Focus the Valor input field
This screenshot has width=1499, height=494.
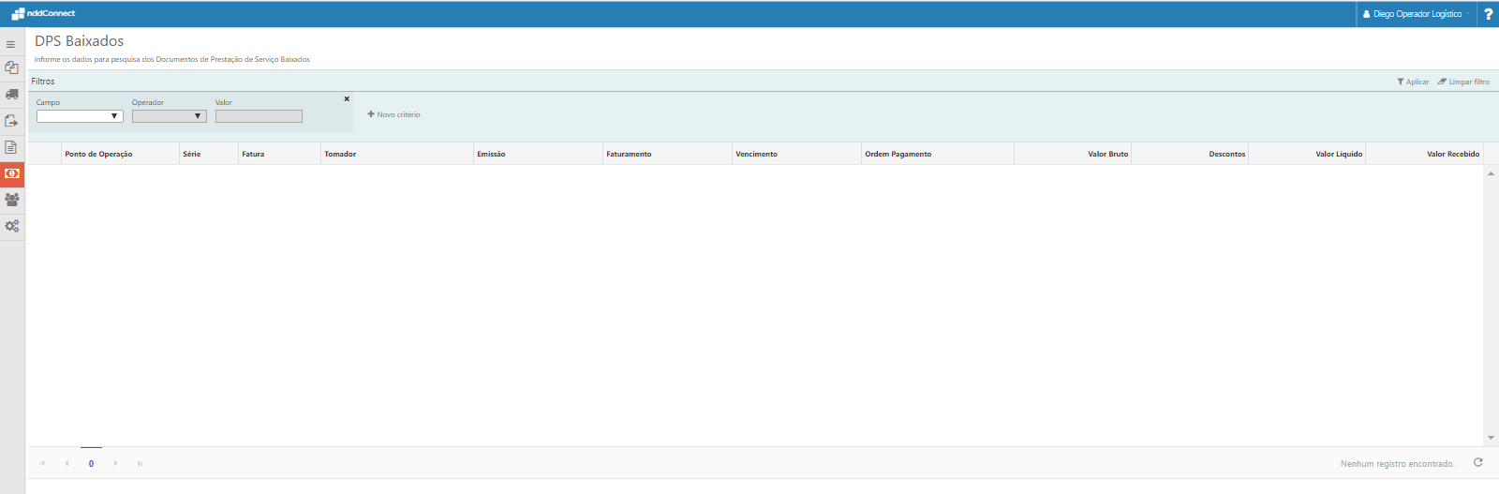tap(259, 116)
